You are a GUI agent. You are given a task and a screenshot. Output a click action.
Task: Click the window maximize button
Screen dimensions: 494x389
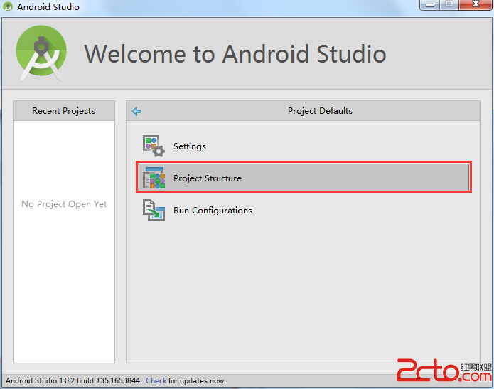point(449,4)
